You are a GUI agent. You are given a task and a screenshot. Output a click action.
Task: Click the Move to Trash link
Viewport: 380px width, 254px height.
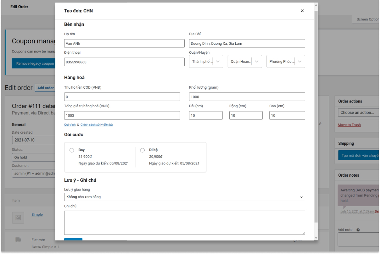tap(349, 125)
